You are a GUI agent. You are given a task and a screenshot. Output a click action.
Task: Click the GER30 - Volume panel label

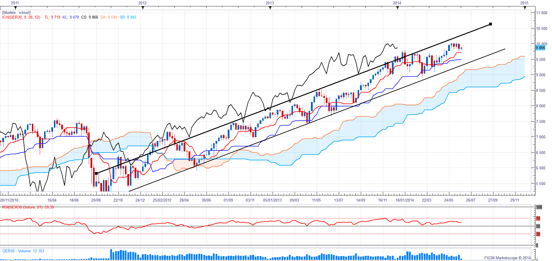tap(23, 251)
